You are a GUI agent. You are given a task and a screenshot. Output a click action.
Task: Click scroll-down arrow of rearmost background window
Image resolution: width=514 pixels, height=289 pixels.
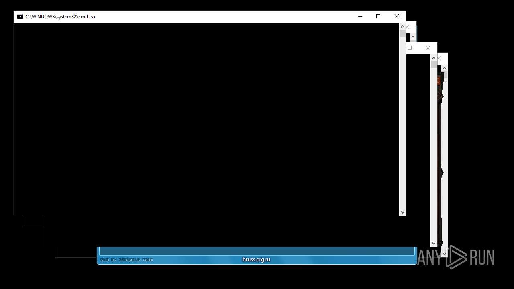(x=444, y=254)
